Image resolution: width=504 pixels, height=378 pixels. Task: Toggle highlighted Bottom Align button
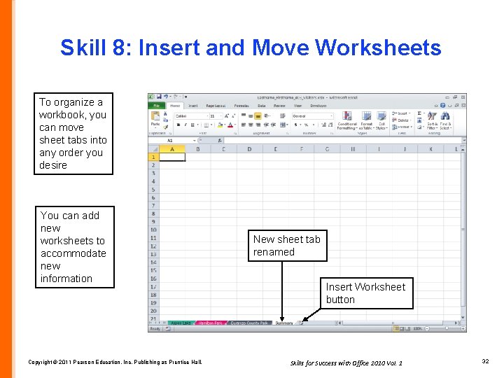click(258, 115)
